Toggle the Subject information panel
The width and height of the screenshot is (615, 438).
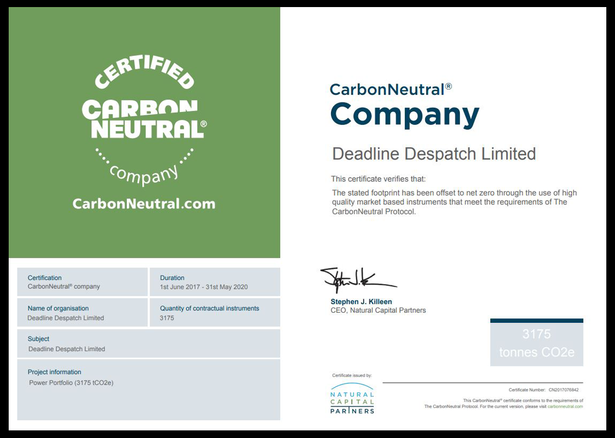(x=148, y=343)
